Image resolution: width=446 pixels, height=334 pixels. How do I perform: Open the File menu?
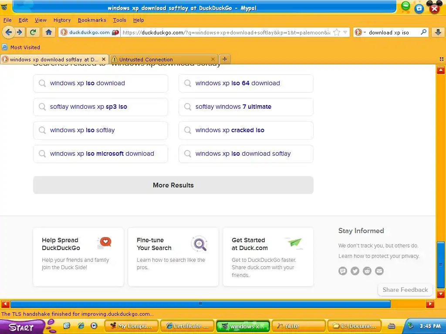[x=7, y=20]
